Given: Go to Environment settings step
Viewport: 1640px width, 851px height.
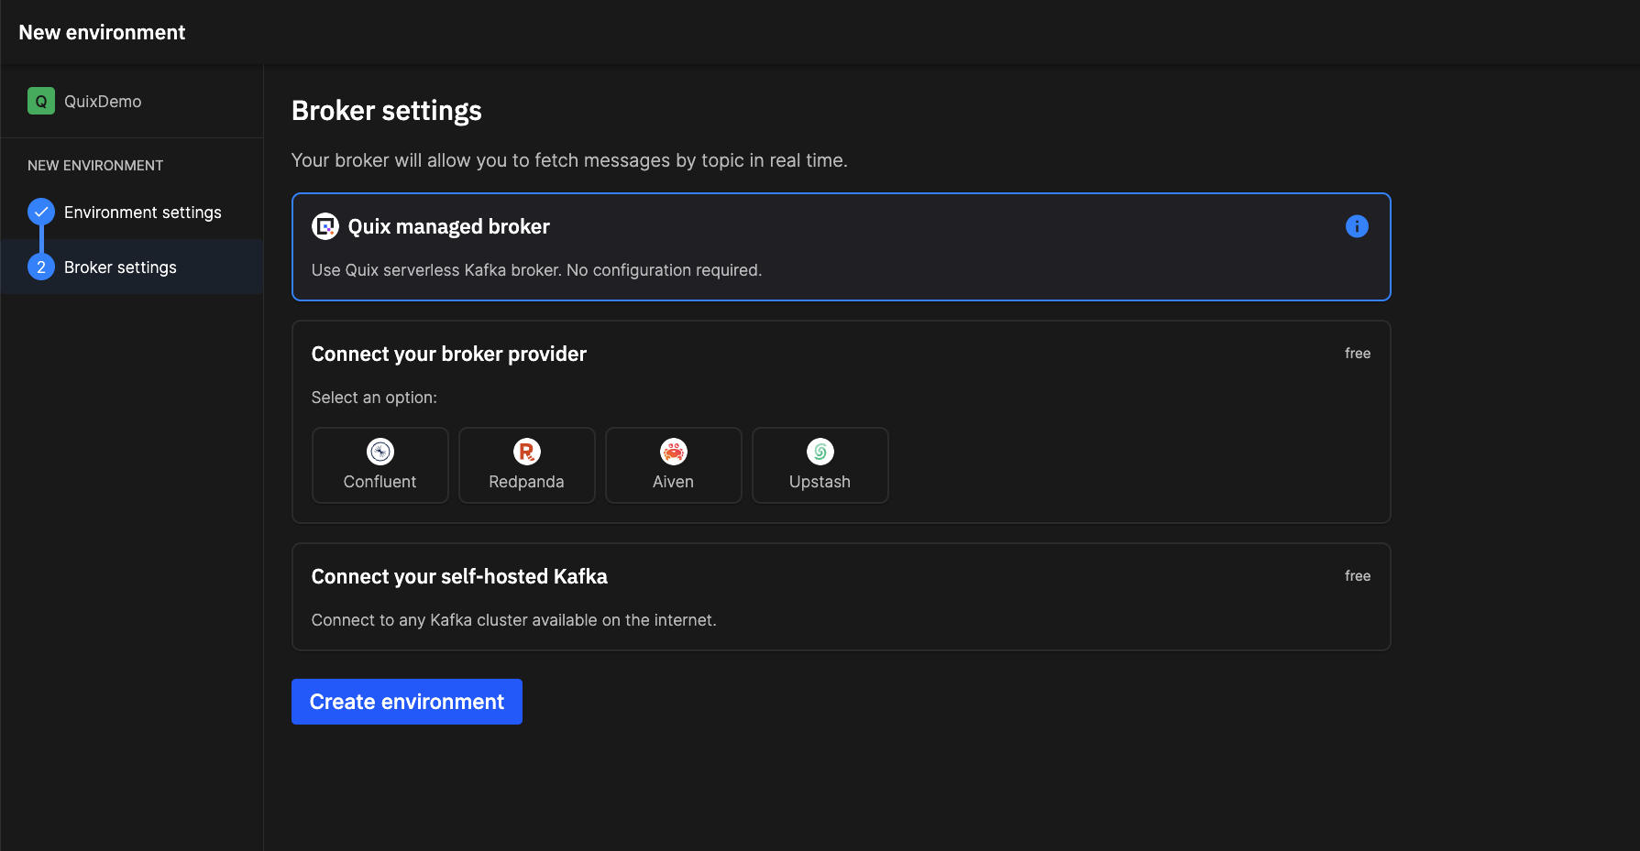Looking at the screenshot, I should [143, 213].
